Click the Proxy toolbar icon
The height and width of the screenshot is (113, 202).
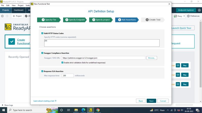coord(175,16)
